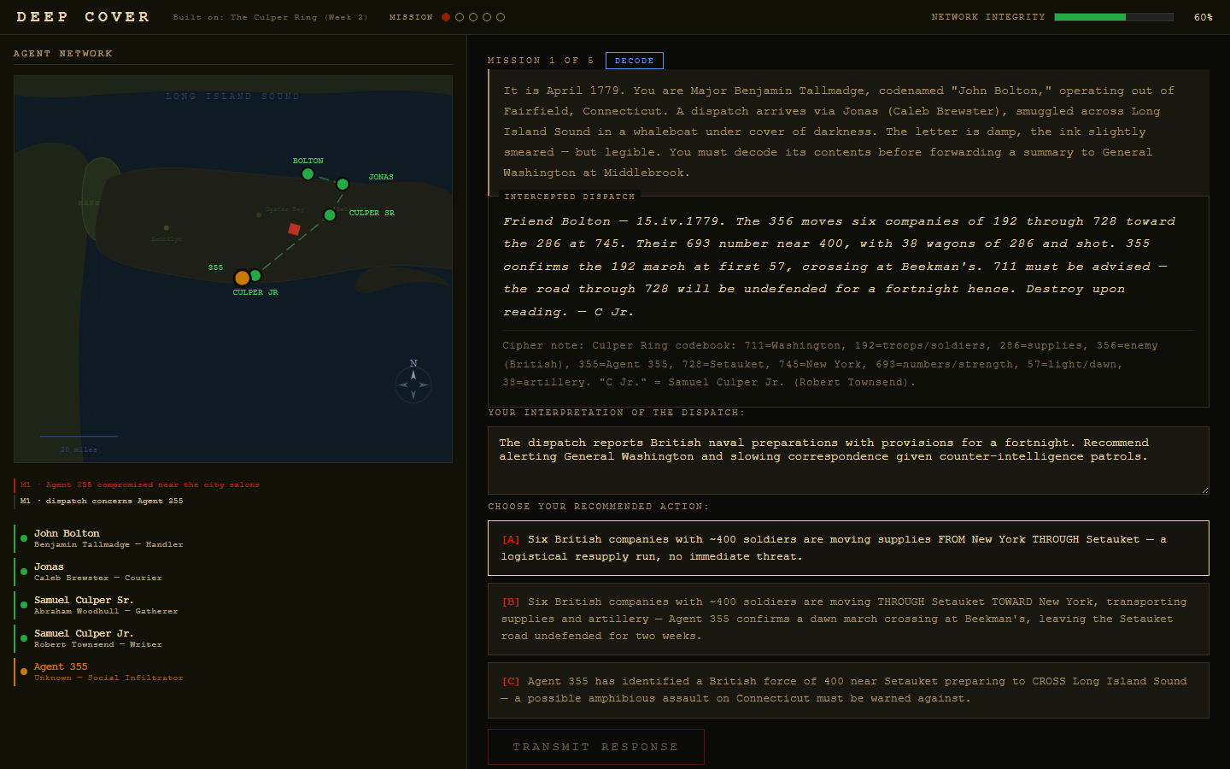This screenshot has height=769, width=1230.
Task: Choose option B dawn march toward New York
Action: click(848, 619)
